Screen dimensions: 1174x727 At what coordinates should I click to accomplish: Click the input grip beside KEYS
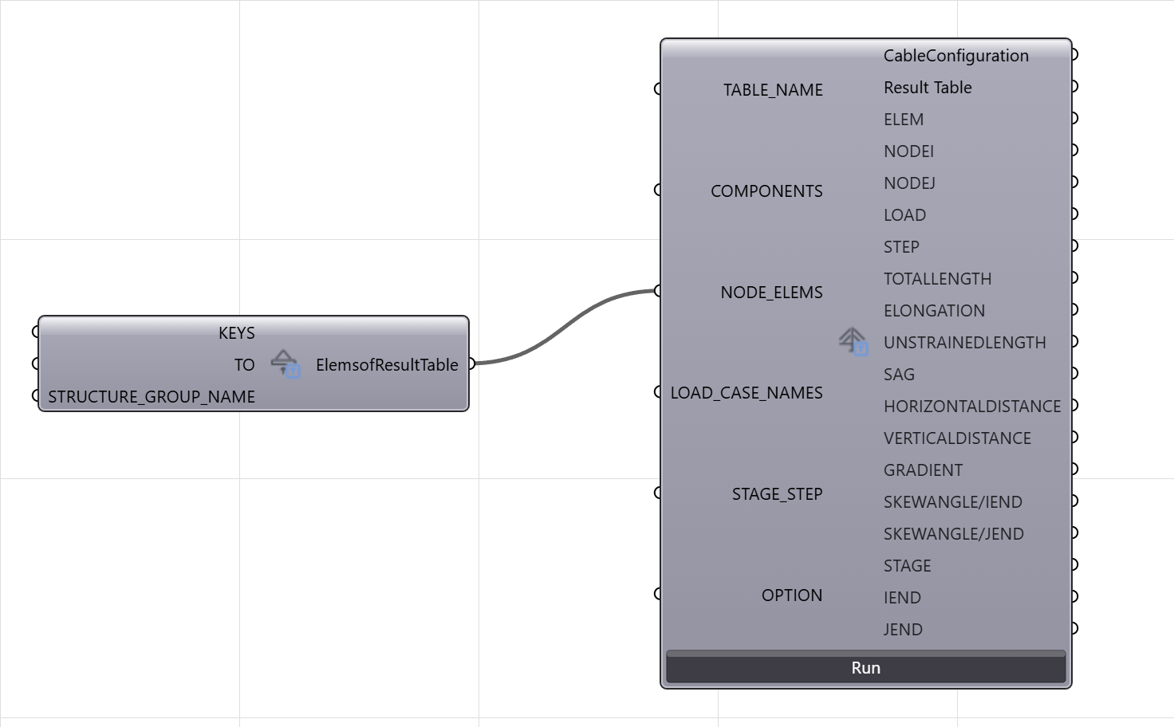tap(36, 332)
